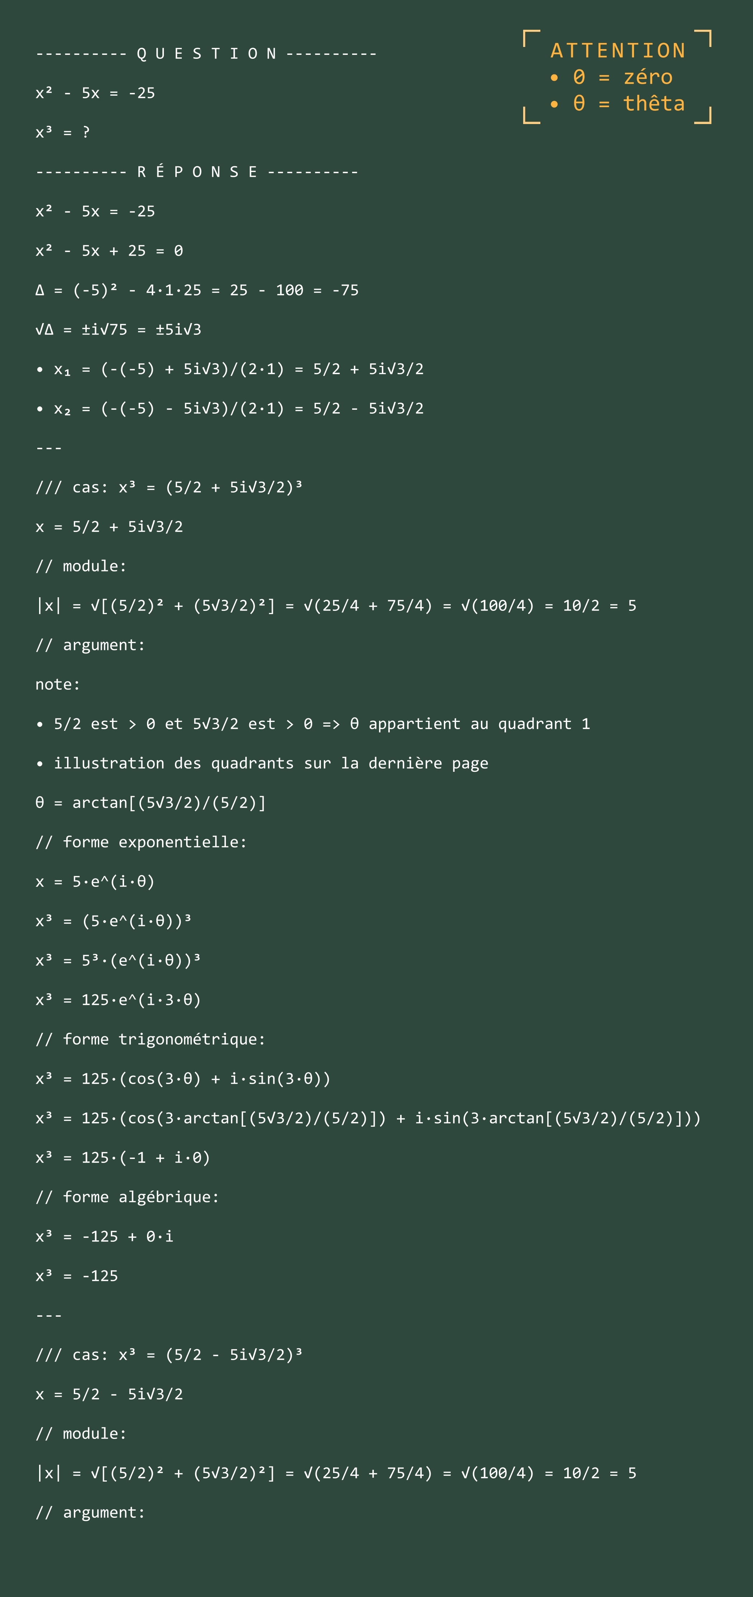Click the first '// module:' comment
The image size is (753, 1597).
(81, 566)
